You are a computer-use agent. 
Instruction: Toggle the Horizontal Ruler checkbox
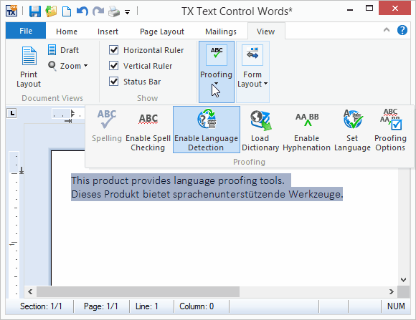click(114, 50)
